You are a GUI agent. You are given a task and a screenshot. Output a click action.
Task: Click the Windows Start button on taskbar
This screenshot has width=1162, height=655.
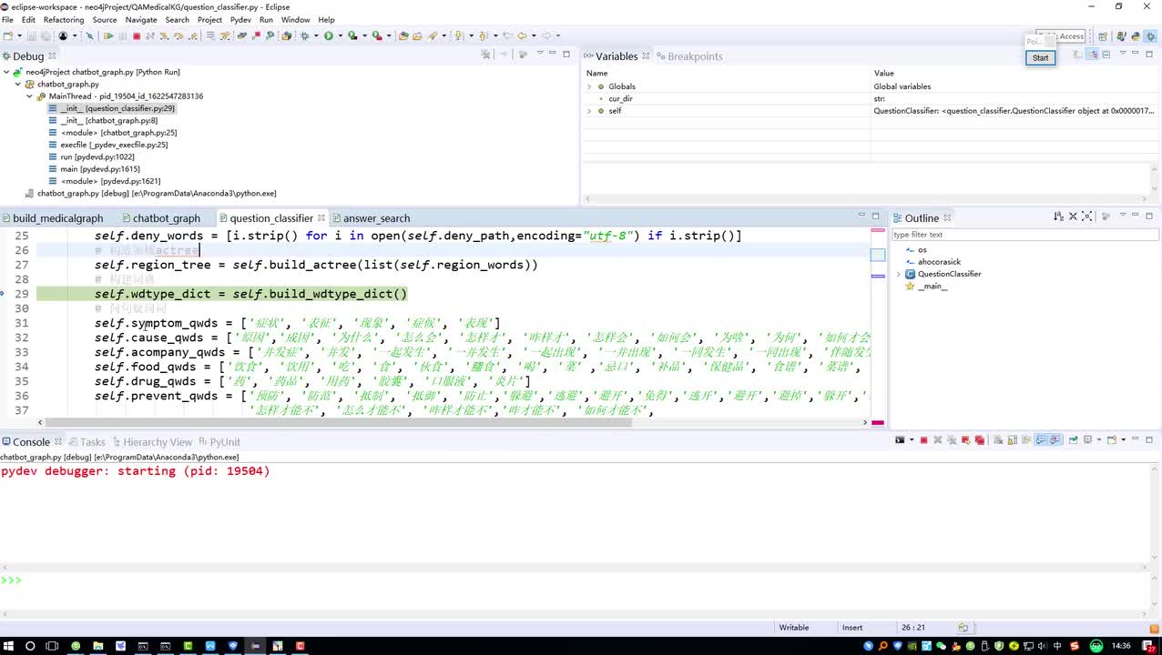click(8, 646)
